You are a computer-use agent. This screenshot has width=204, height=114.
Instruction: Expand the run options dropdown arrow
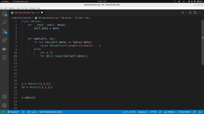(186, 13)
